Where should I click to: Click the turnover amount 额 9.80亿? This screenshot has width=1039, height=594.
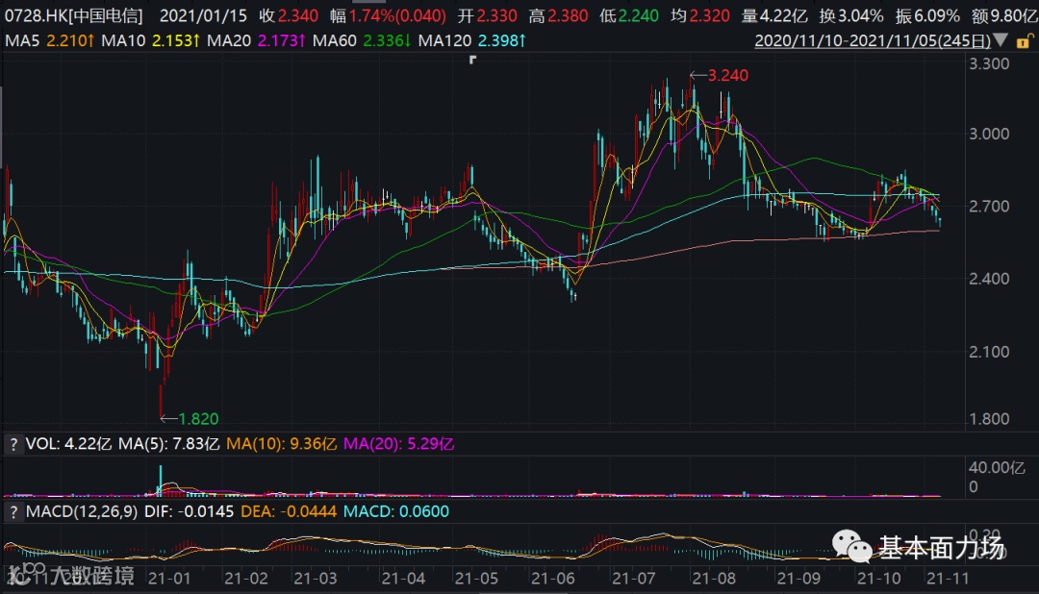tap(1003, 15)
